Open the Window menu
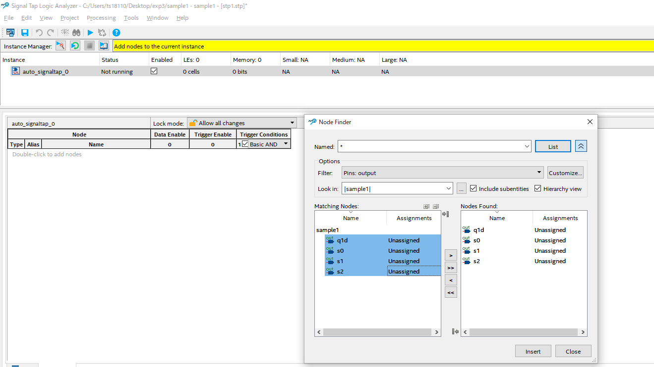Screen dimensions: 654x367 click(x=158, y=18)
